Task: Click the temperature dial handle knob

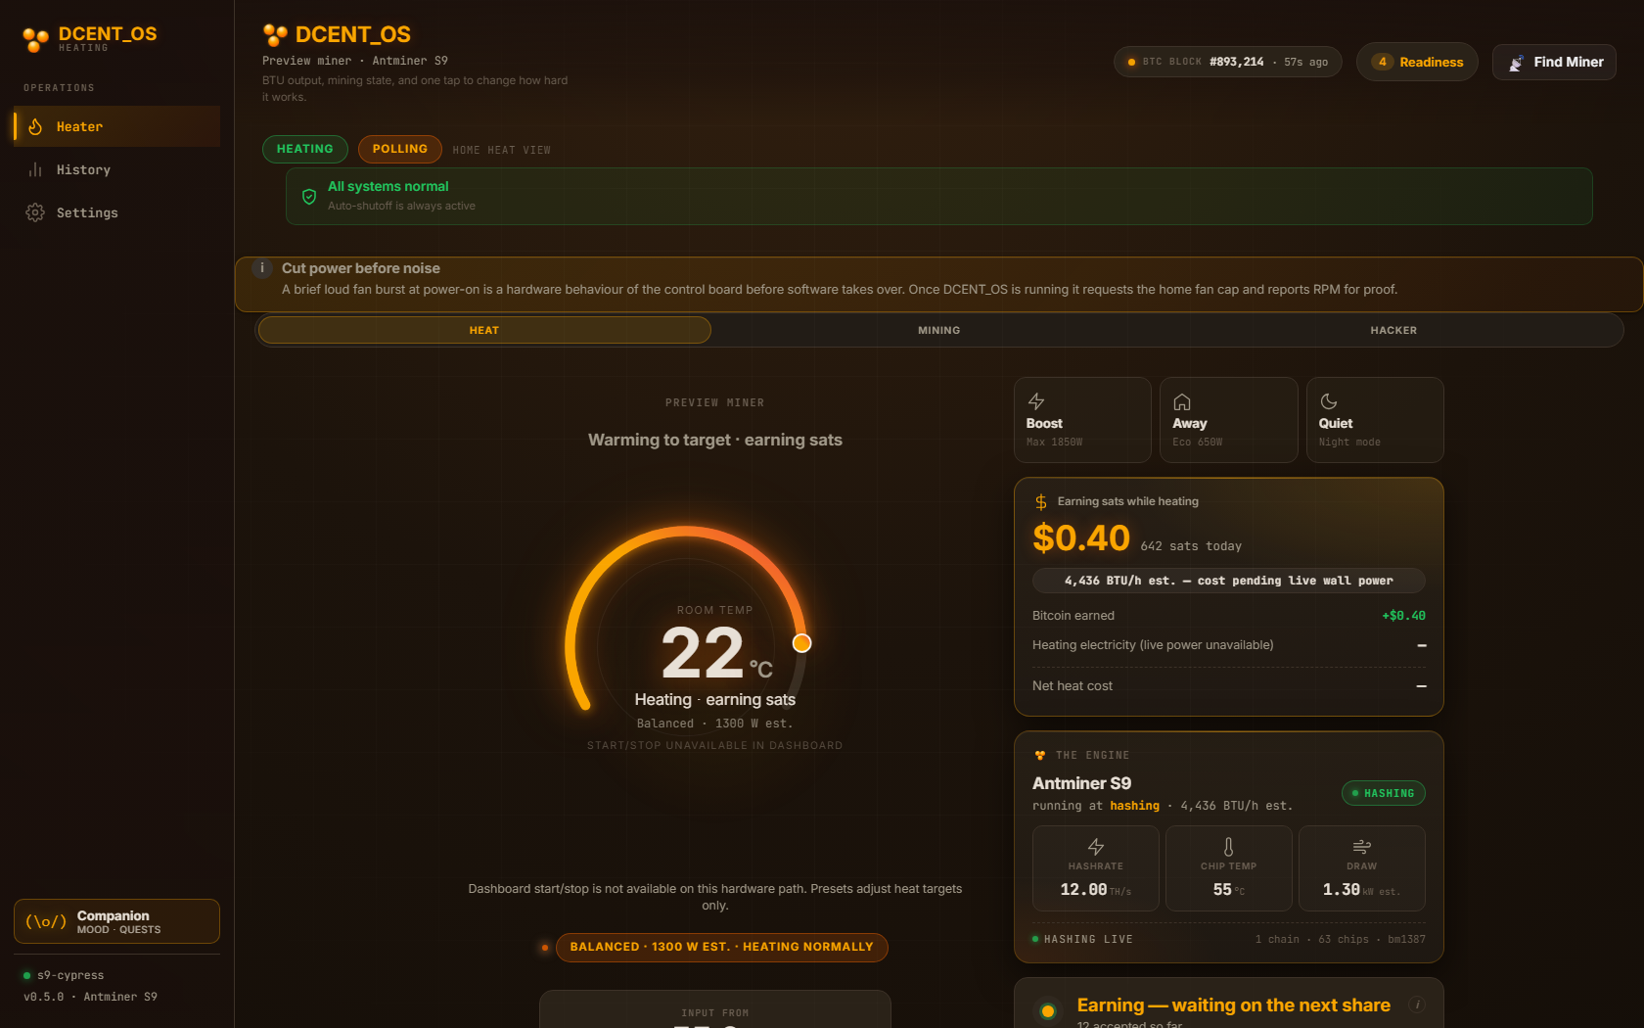Action: tap(801, 643)
